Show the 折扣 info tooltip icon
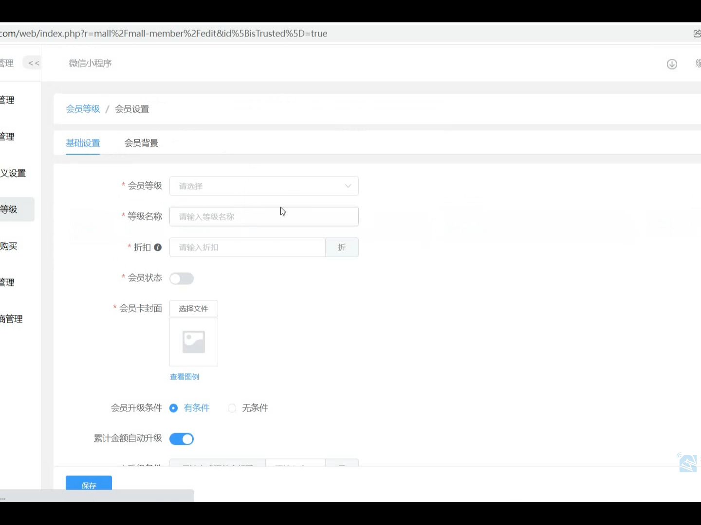This screenshot has height=525, width=701. [158, 247]
